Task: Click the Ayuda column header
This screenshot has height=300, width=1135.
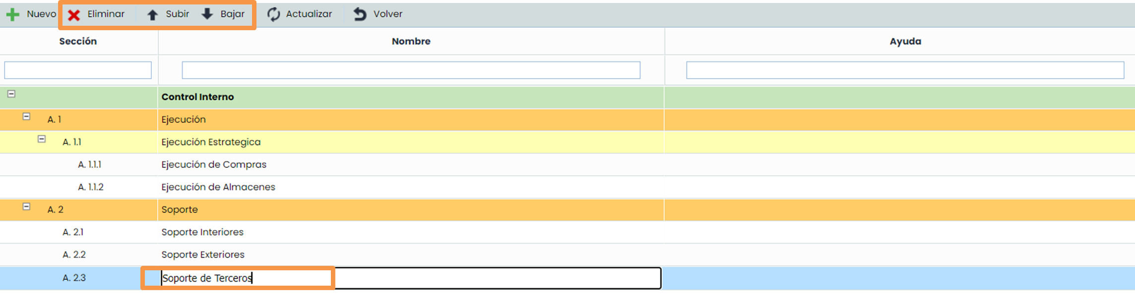Action: (905, 42)
